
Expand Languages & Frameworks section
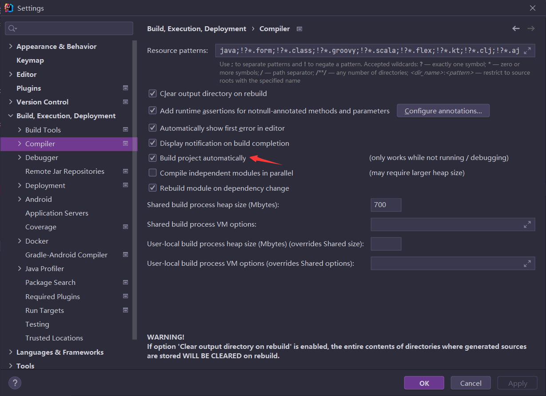[11, 352]
